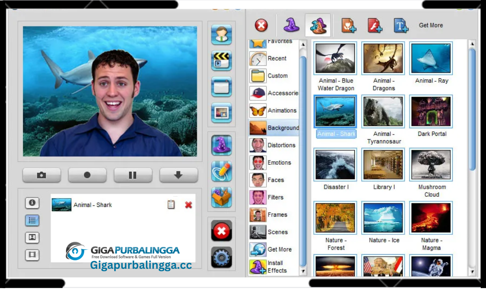Select Animal - Blue Water Dragon thumbnail
486x291 pixels.
click(x=335, y=58)
